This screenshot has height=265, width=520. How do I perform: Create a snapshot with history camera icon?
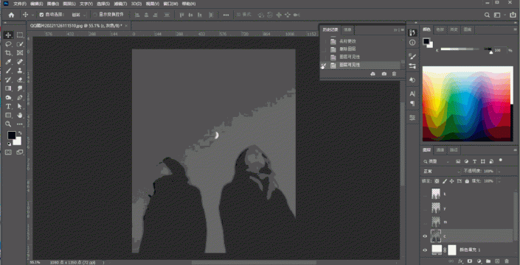pyautogui.click(x=384, y=74)
